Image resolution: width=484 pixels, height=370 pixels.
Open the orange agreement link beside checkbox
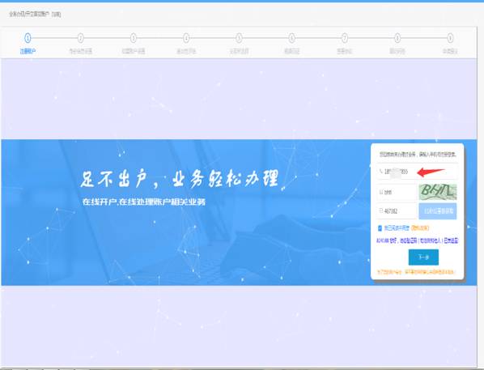[x=420, y=228]
